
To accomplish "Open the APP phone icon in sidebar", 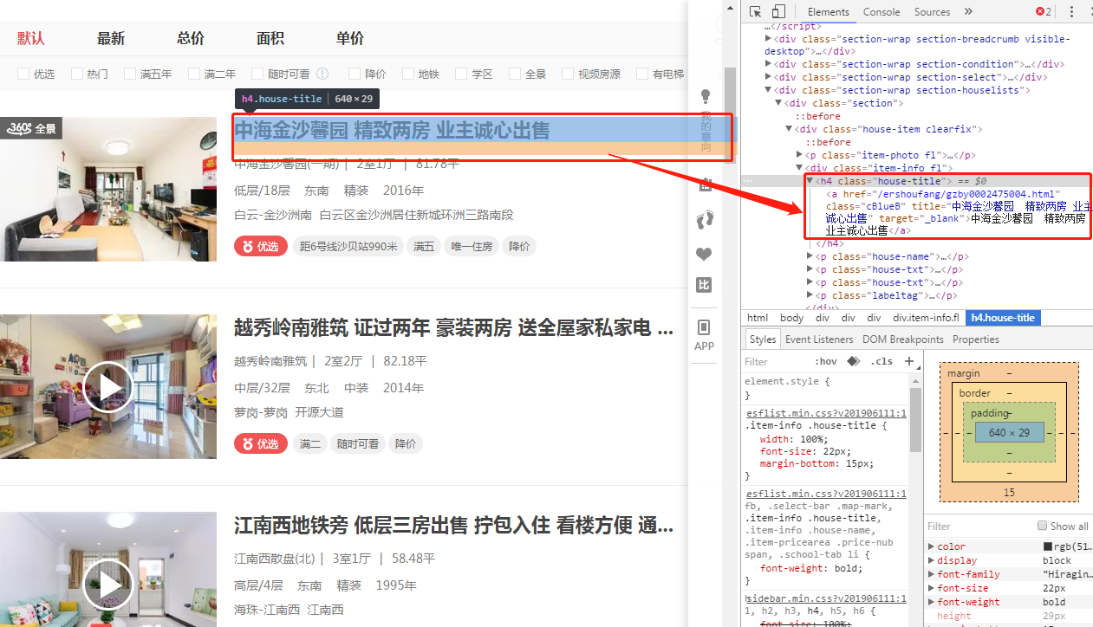I will tap(704, 327).
